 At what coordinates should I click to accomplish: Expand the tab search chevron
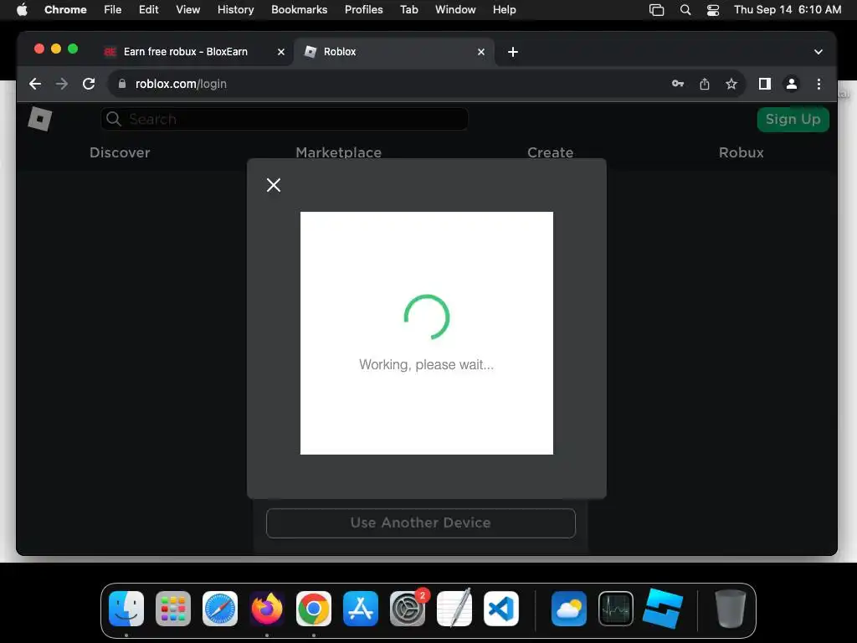pyautogui.click(x=819, y=52)
